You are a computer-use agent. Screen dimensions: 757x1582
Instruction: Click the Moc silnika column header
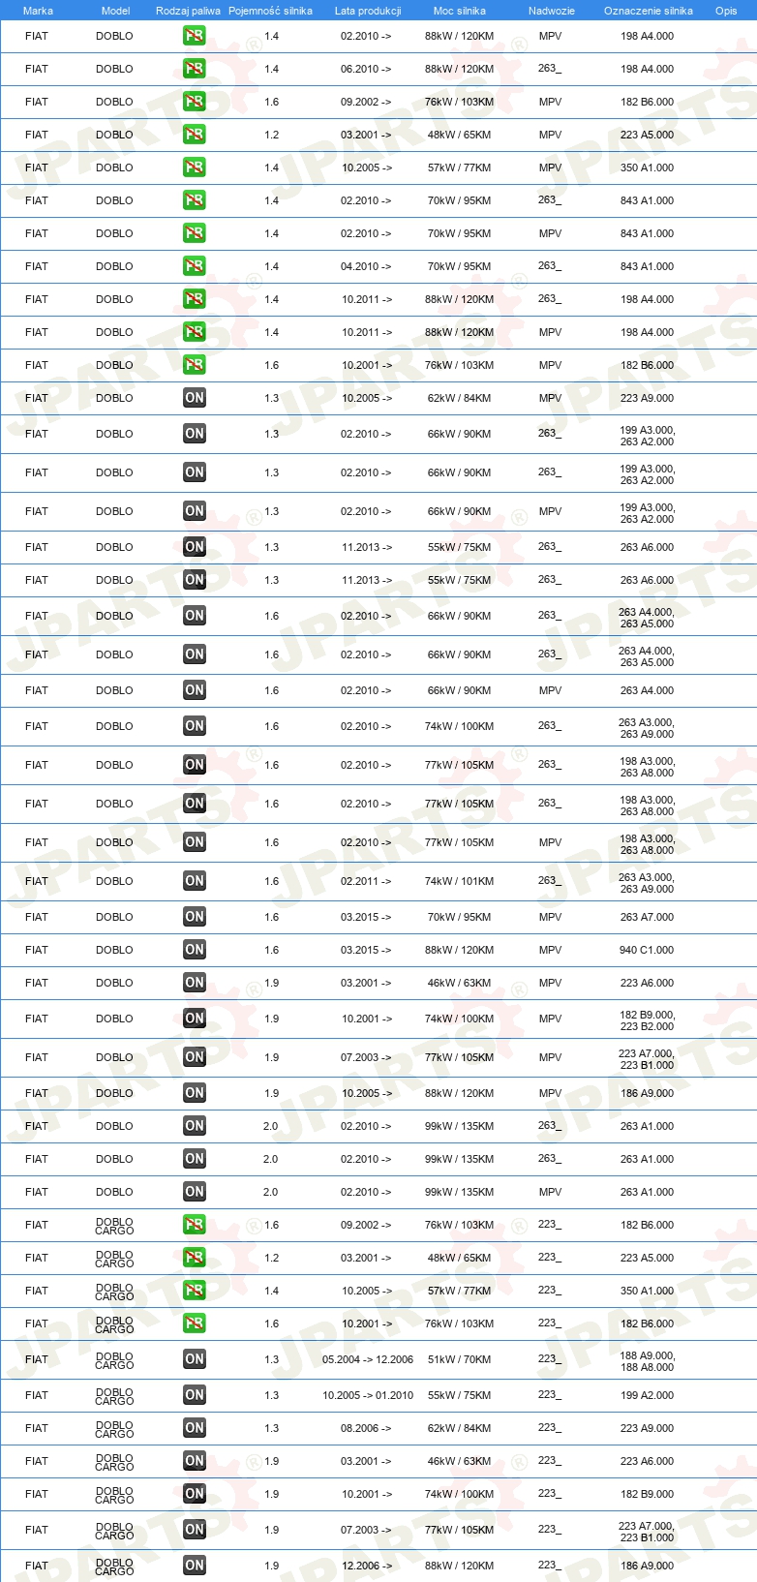click(460, 11)
